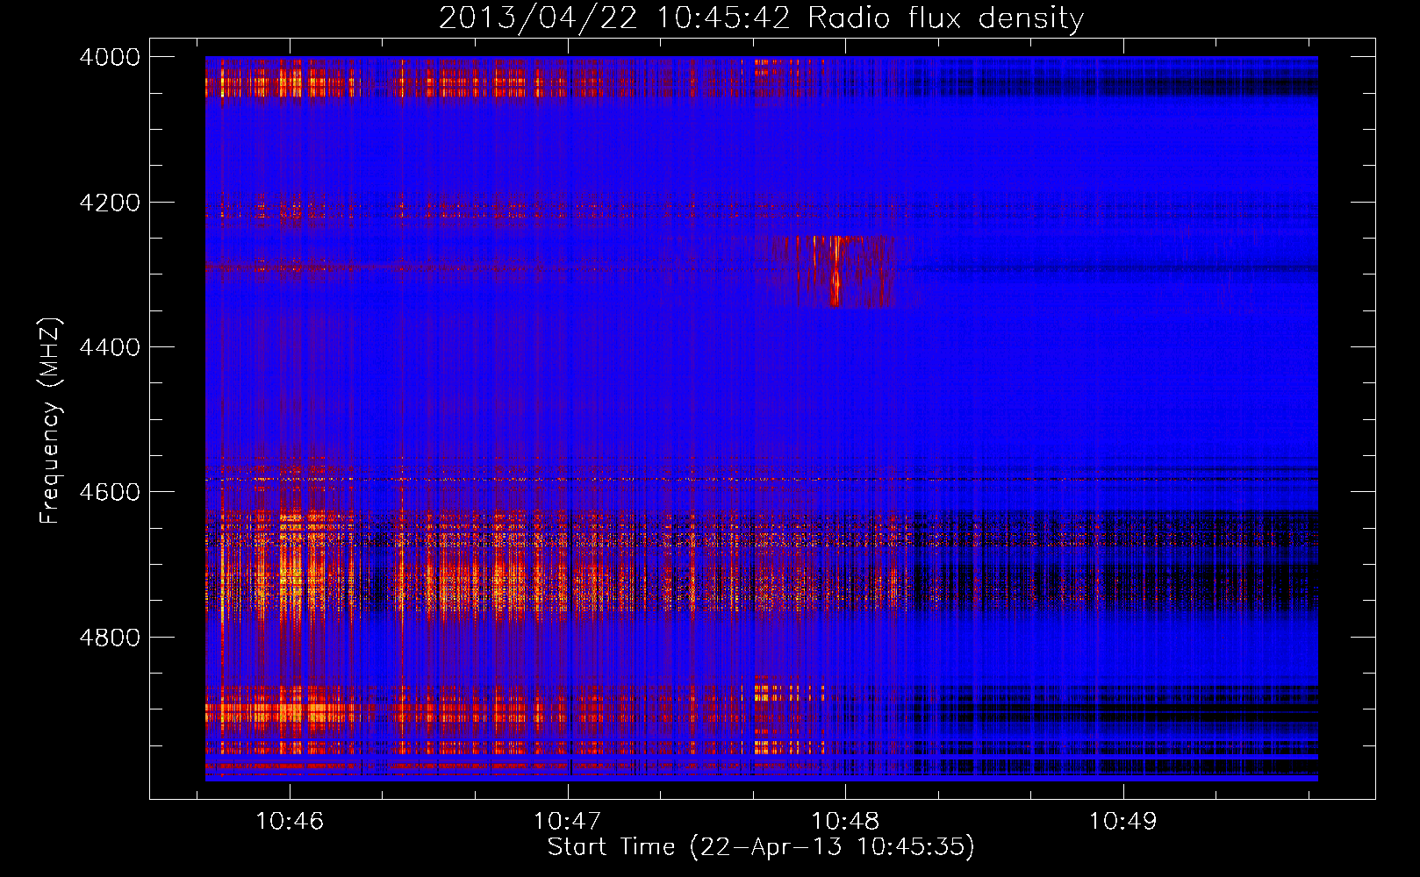Click the "Frequency (MHZ)" y-axis title
Image resolution: width=1420 pixels, height=877 pixels.
pyautogui.click(x=50, y=421)
